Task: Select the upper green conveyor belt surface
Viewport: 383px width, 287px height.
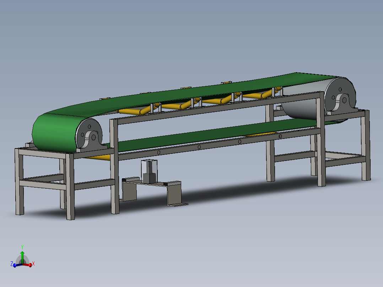Action: (185, 94)
